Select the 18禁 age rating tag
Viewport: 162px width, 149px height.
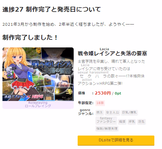point(100,103)
